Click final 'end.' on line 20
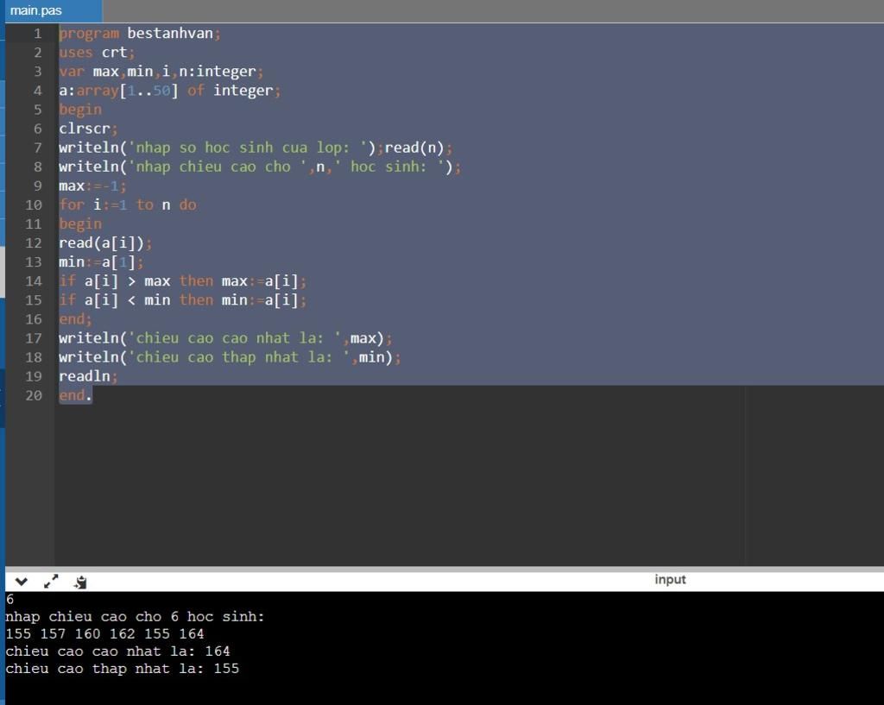 76,395
